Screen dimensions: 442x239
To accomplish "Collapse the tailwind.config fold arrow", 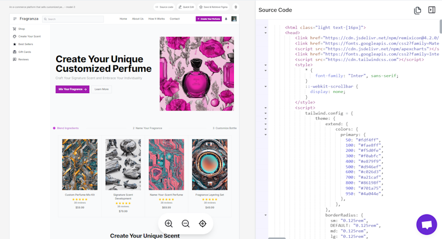I will [x=265, y=113].
